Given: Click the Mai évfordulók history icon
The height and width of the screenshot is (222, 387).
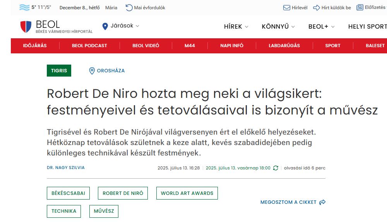Looking at the screenshot, I should click(129, 8).
